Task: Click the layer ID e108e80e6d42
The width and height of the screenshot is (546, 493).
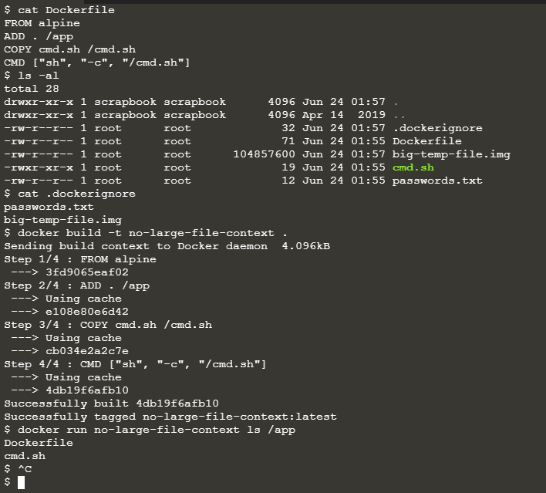Action: tap(87, 312)
